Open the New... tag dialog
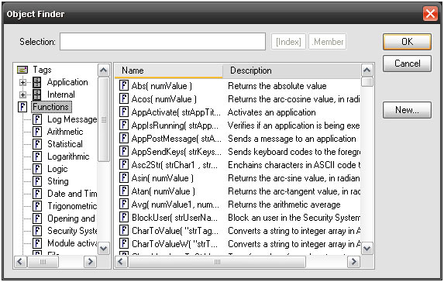The height and width of the screenshot is (282, 444). tap(407, 110)
